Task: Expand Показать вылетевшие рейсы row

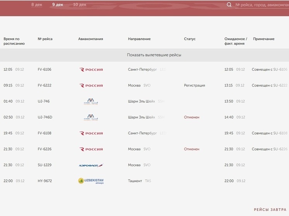Action: [x=154, y=55]
